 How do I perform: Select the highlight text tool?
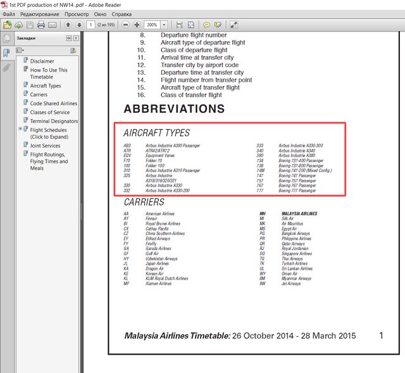(218, 25)
